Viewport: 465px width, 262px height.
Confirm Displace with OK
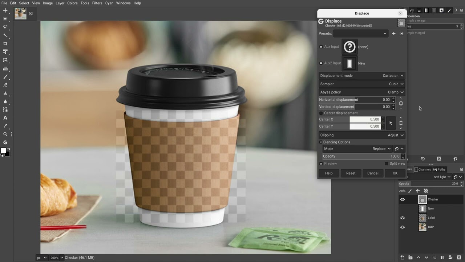[395, 173]
